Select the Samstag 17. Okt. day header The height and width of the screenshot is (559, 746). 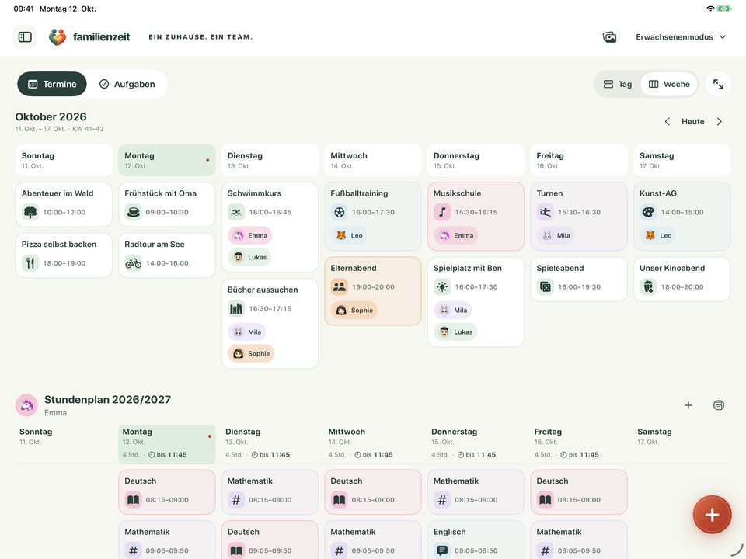(682, 160)
